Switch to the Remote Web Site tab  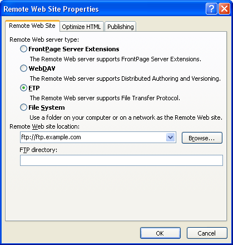32,26
